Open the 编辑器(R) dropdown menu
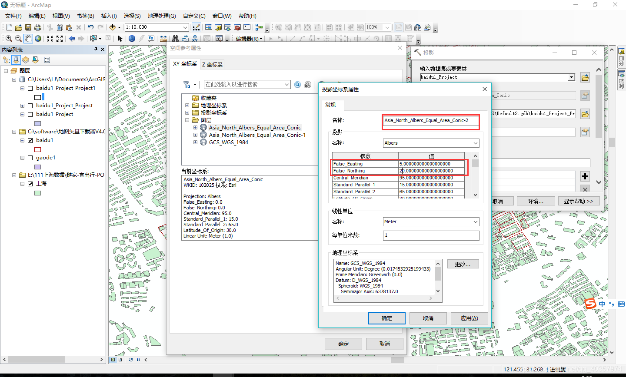This screenshot has height=377, width=626. coord(249,39)
